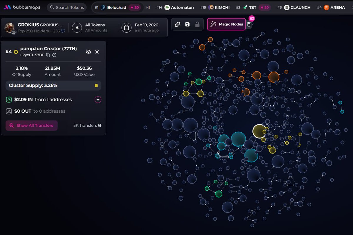Click the Automaton token avatar icon

tap(167, 7)
